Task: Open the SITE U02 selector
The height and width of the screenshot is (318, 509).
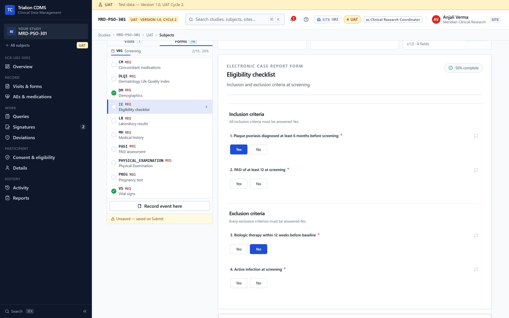Action: pos(327,19)
